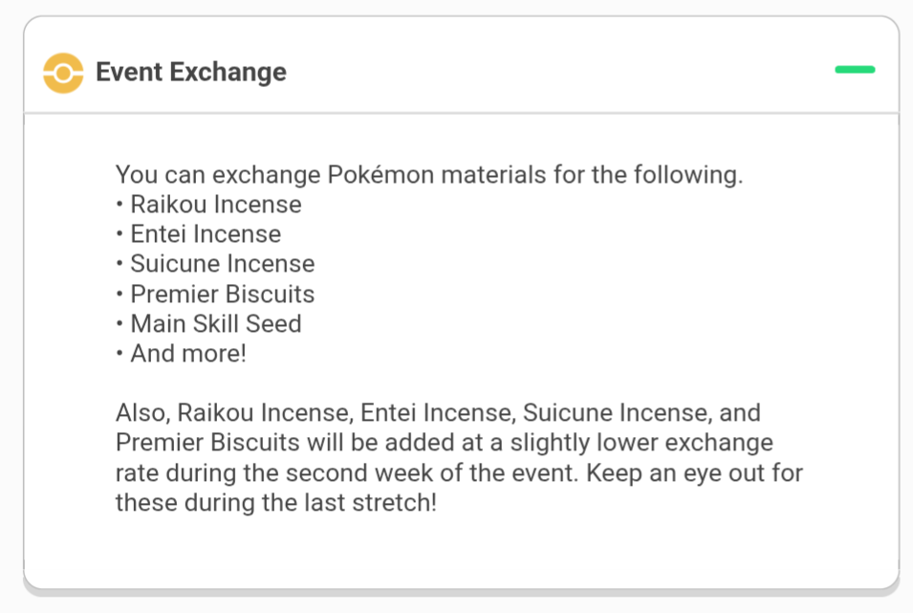Image resolution: width=913 pixels, height=613 pixels.
Task: Click the "And more!" bullet line
Action: click(181, 354)
